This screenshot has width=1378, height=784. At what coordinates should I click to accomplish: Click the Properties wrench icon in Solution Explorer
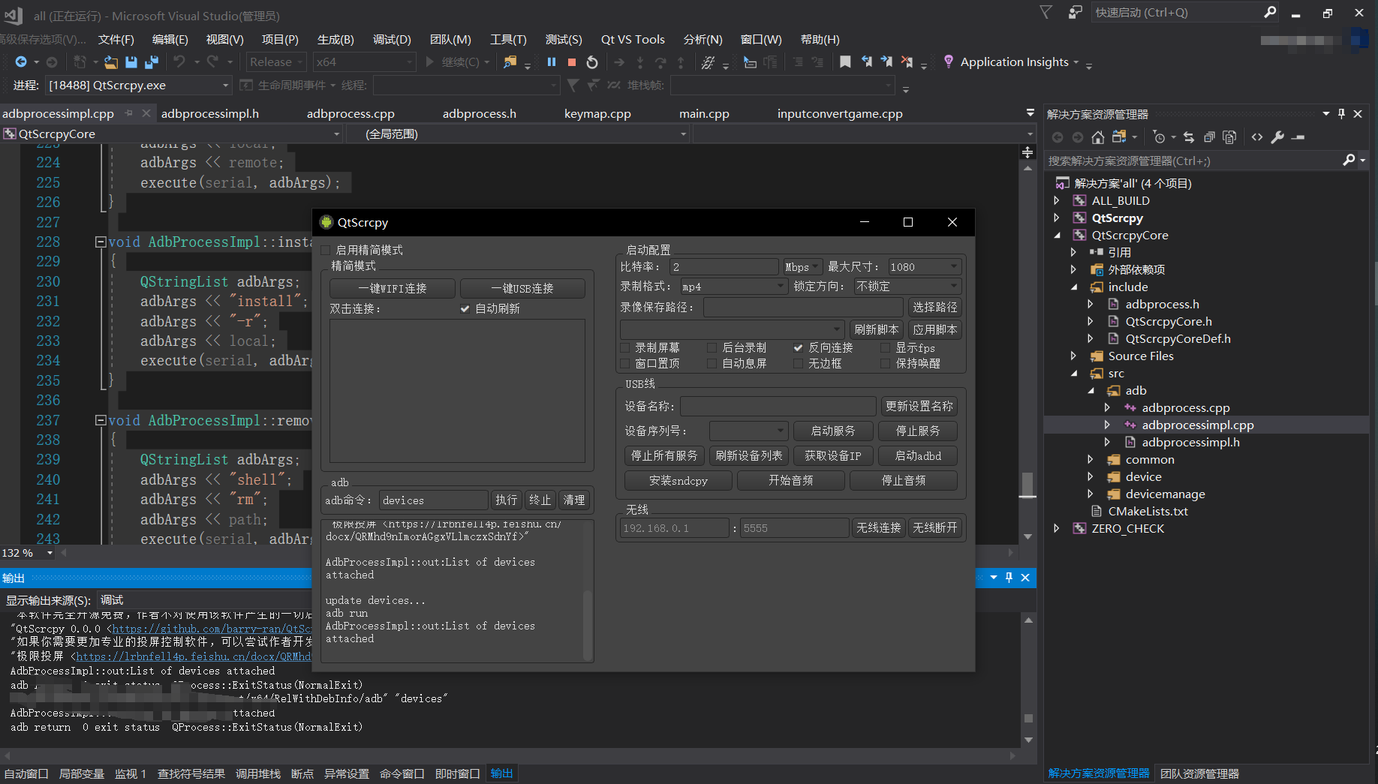point(1277,137)
